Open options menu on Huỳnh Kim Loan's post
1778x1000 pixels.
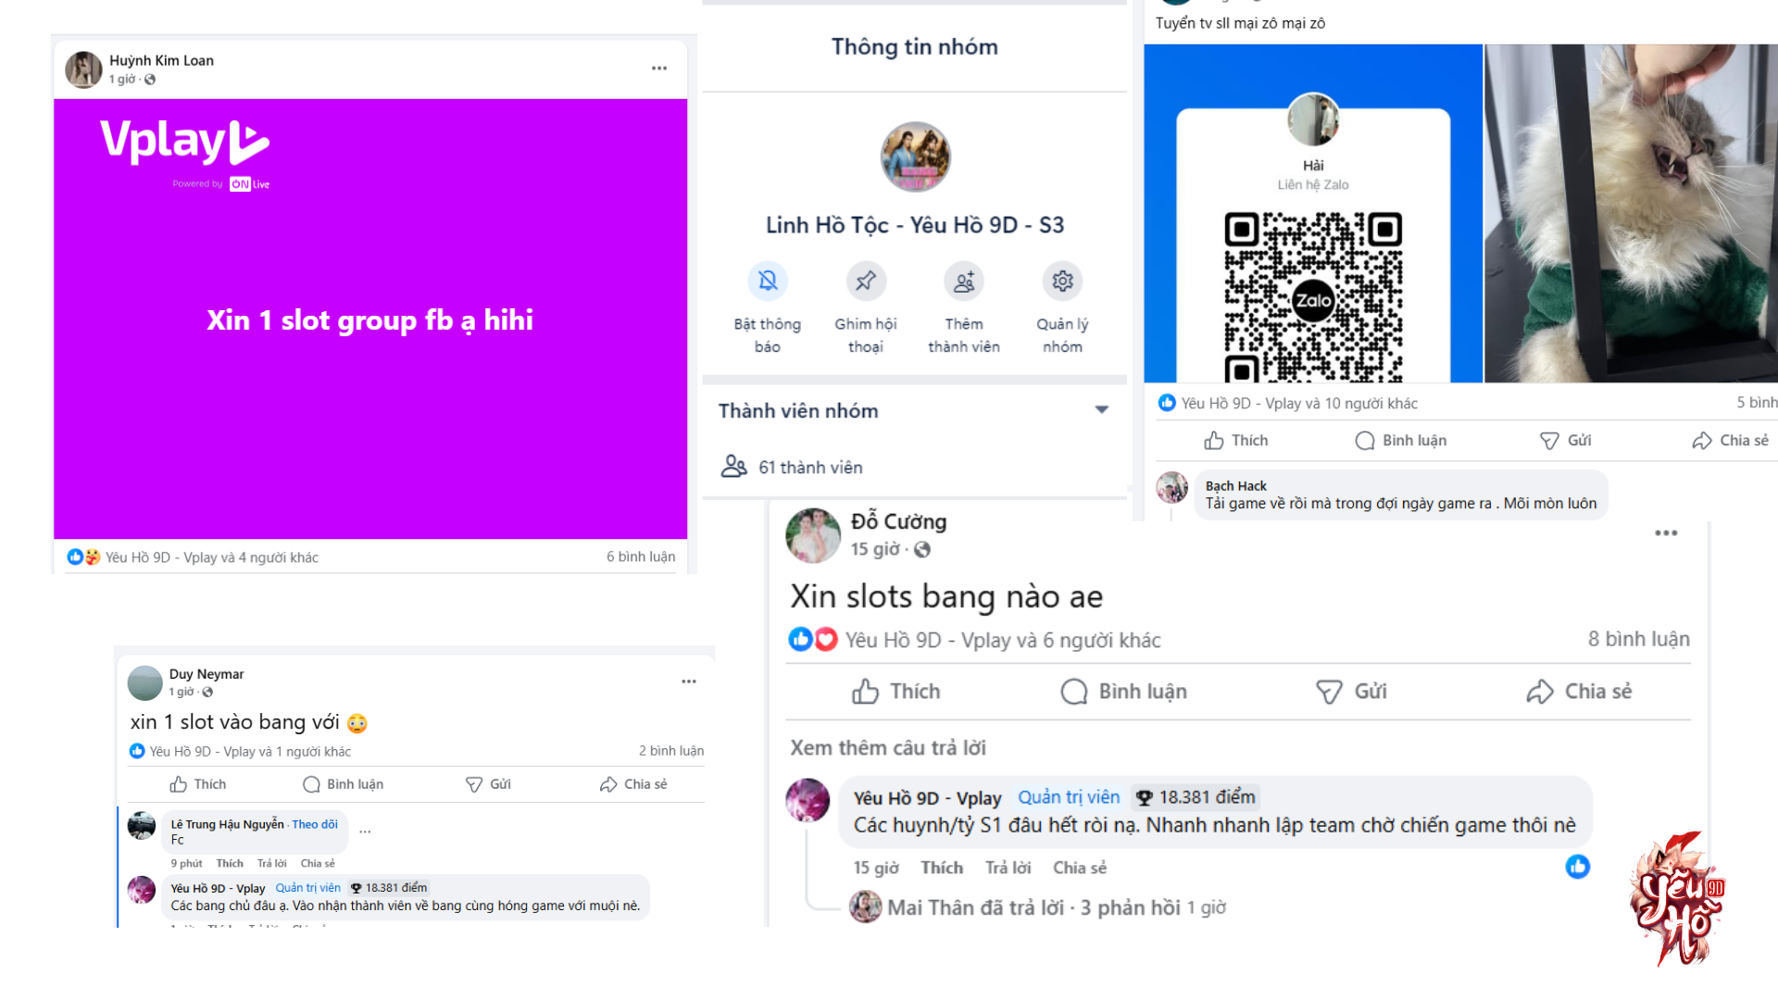658,69
